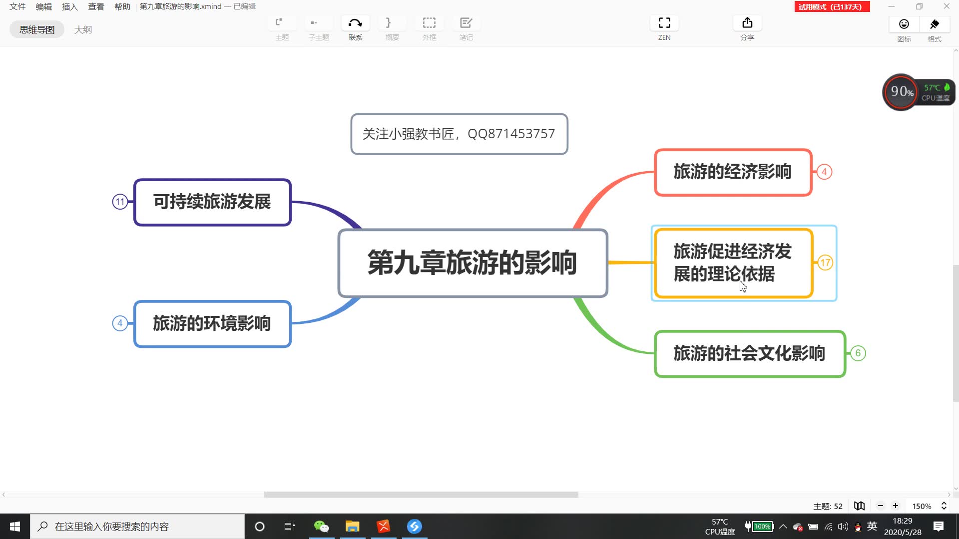Open the 插入 (Insert) menu

(x=70, y=6)
